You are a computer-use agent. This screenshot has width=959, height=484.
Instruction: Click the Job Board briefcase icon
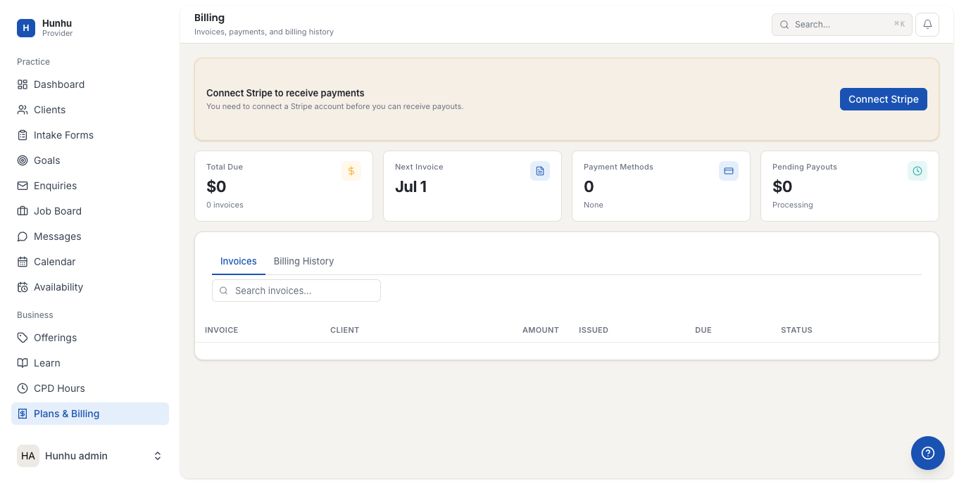[x=23, y=211]
